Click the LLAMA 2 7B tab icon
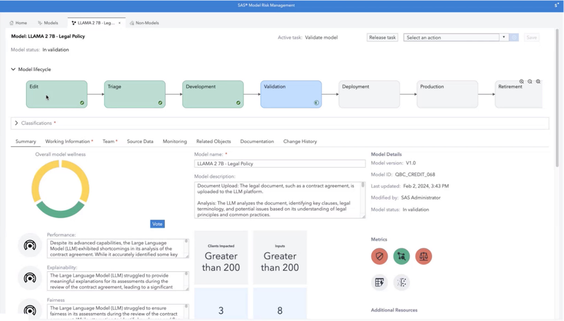This screenshot has width=564, height=321. click(73, 23)
